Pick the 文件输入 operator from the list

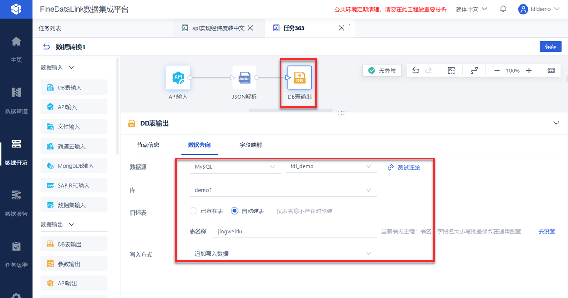(x=74, y=127)
